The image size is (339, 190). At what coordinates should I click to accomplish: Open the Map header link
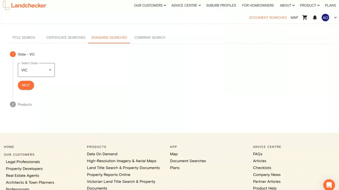click(x=294, y=18)
